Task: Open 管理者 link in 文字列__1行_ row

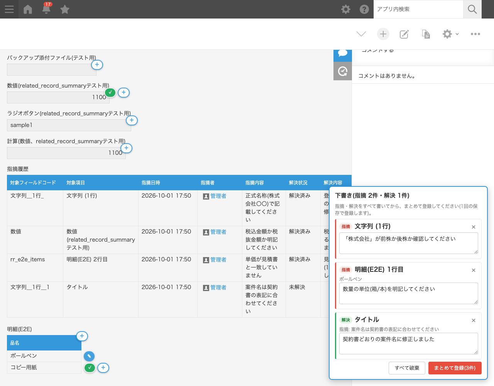Action: pyautogui.click(x=218, y=196)
